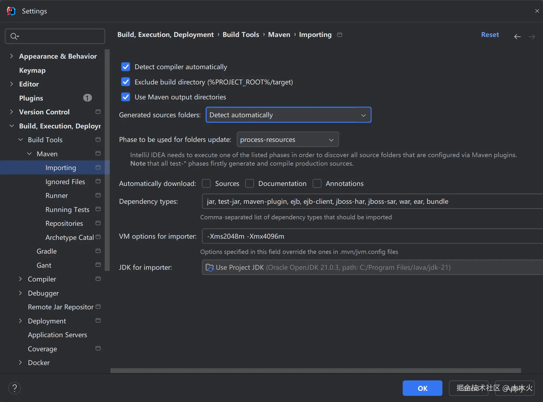Toggle Use Maven output directories checkbox
This screenshot has width=543, height=402.
pos(126,97)
